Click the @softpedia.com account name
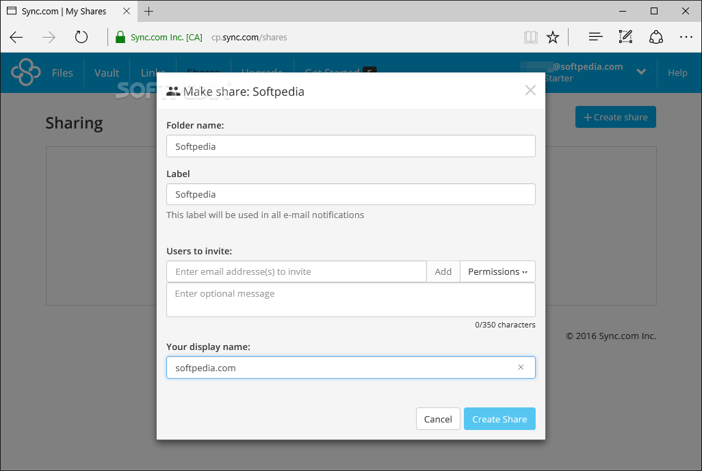The image size is (702, 471). [x=587, y=66]
